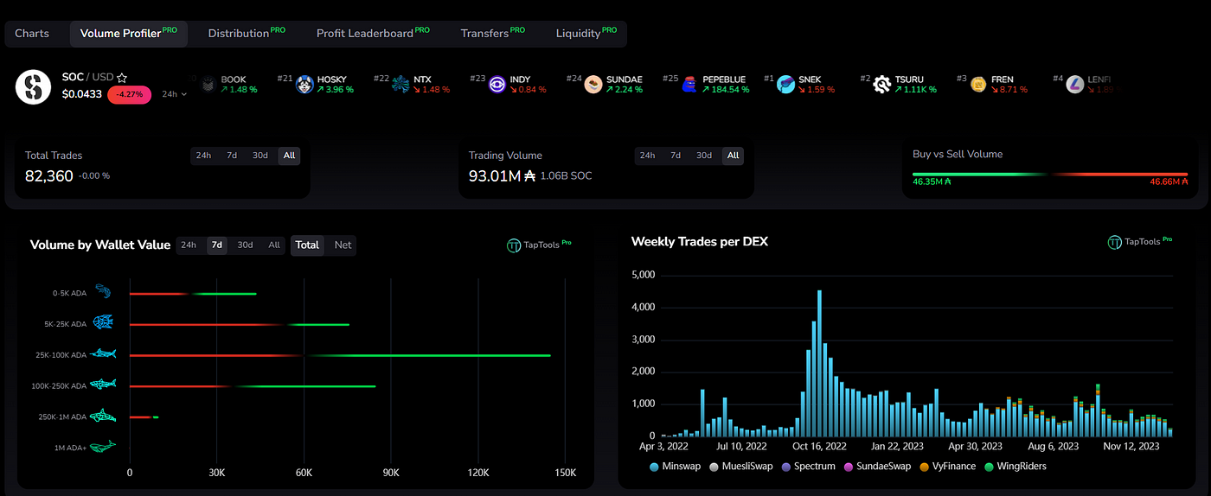Click the 46.35M buy volume figure
Screen dimensions: 1211x496
point(932,182)
